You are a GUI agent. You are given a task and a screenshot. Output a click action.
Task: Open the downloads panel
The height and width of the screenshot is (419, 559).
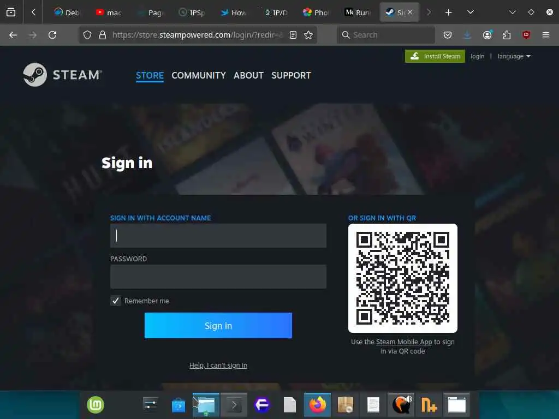click(467, 35)
